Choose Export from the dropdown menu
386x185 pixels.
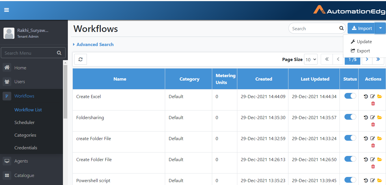pyautogui.click(x=360, y=51)
